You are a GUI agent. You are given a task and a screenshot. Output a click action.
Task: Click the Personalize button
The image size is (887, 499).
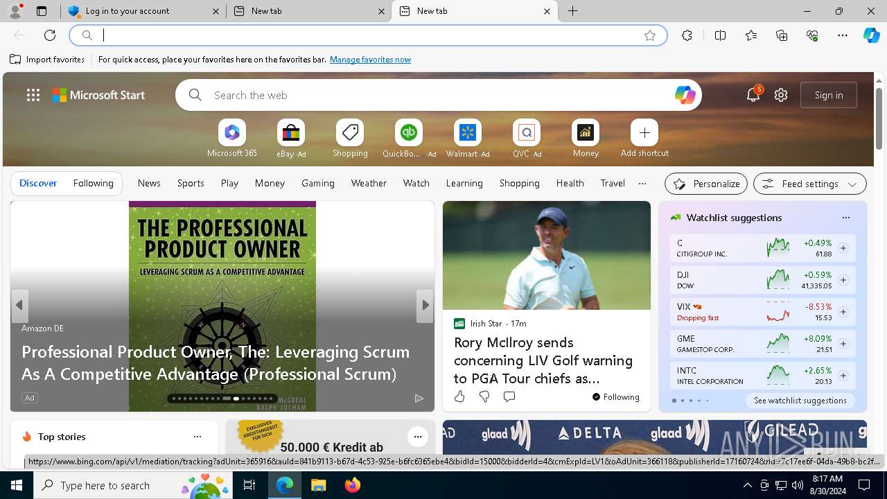pos(706,184)
